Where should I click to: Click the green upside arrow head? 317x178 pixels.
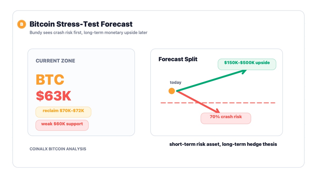[244, 71]
